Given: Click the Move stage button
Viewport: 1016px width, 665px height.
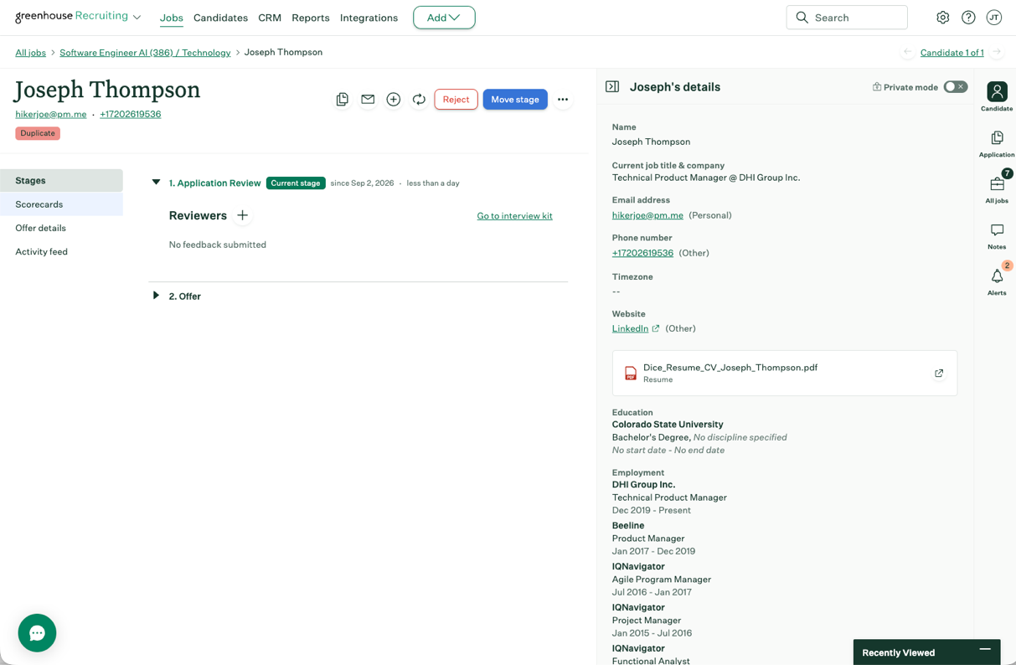Looking at the screenshot, I should pyautogui.click(x=515, y=100).
